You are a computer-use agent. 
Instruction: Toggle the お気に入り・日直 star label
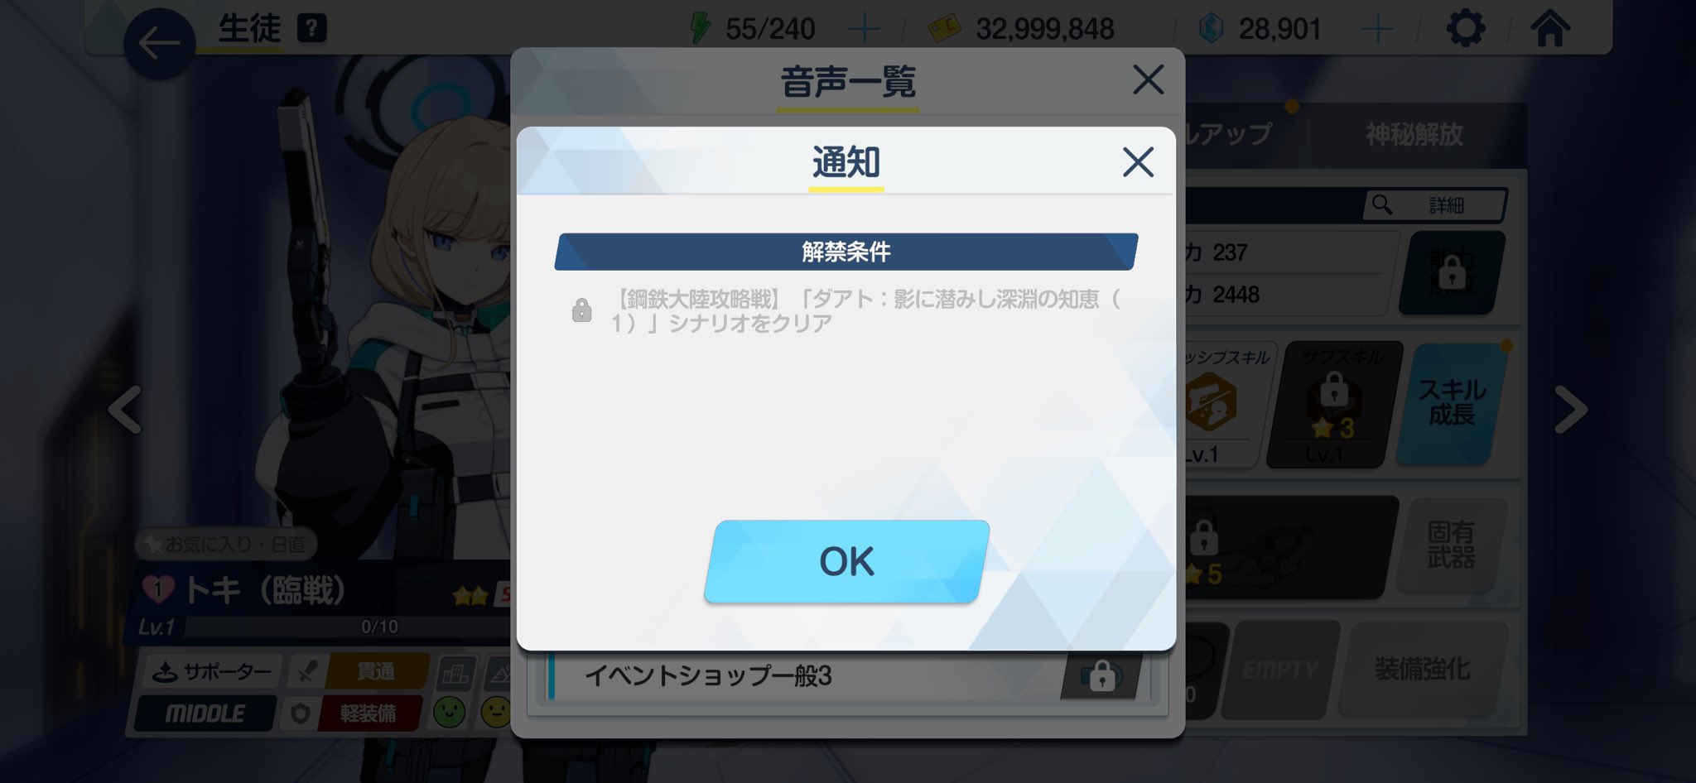226,544
